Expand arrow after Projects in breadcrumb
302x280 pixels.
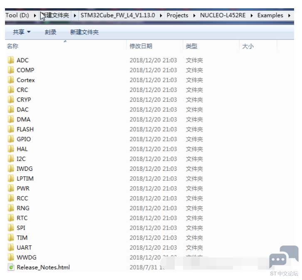pos(194,15)
